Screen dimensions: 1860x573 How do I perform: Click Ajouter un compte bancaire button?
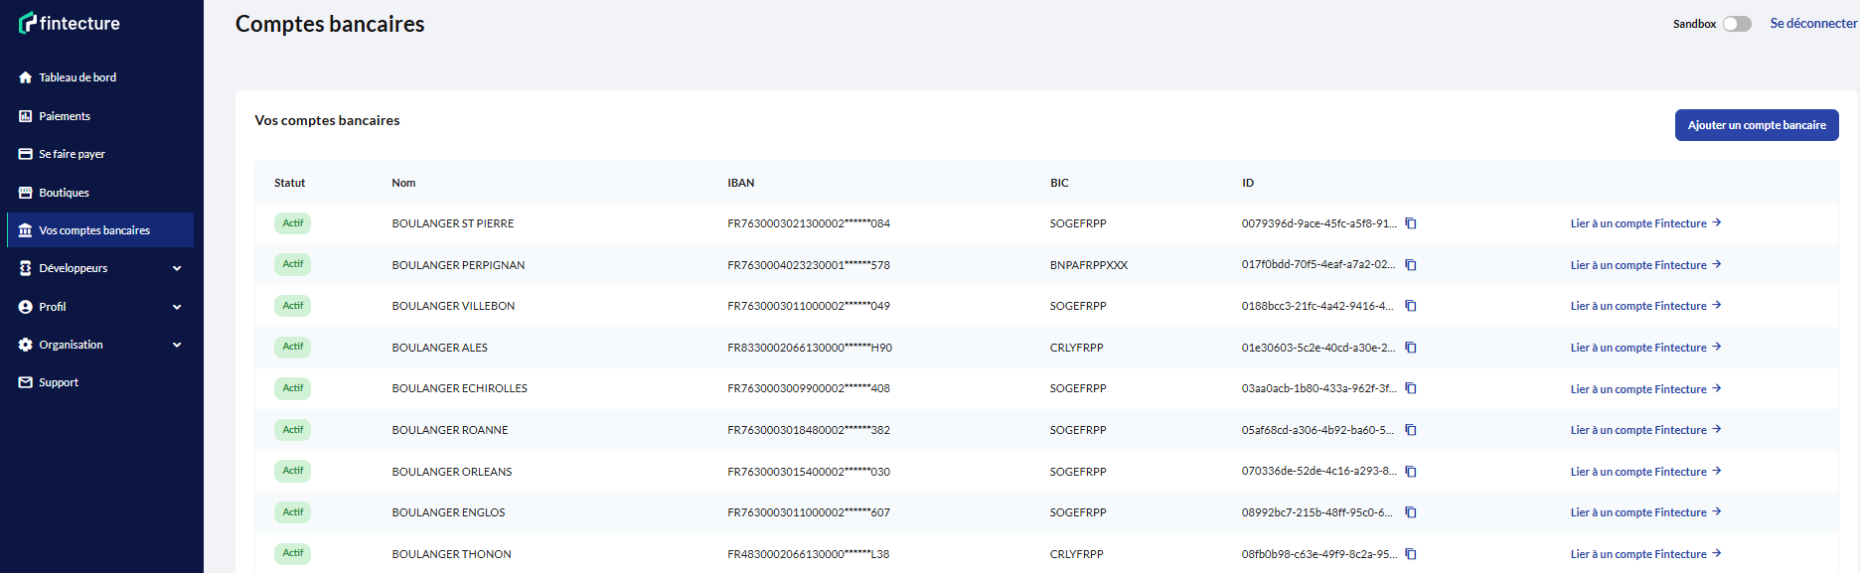pos(1757,125)
